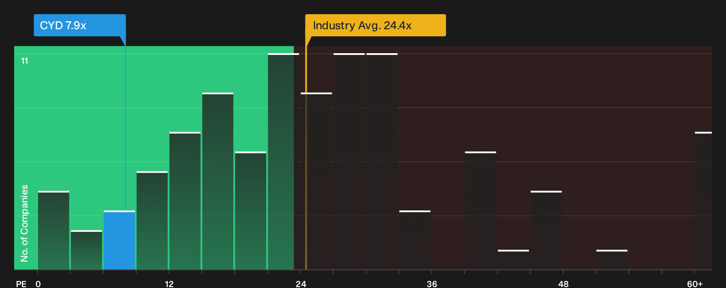Image resolution: width=726 pixels, height=288 pixels.
Task: Click the x-axis label 60+
Action: (x=695, y=284)
